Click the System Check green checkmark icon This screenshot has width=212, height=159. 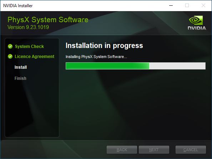click(10, 47)
